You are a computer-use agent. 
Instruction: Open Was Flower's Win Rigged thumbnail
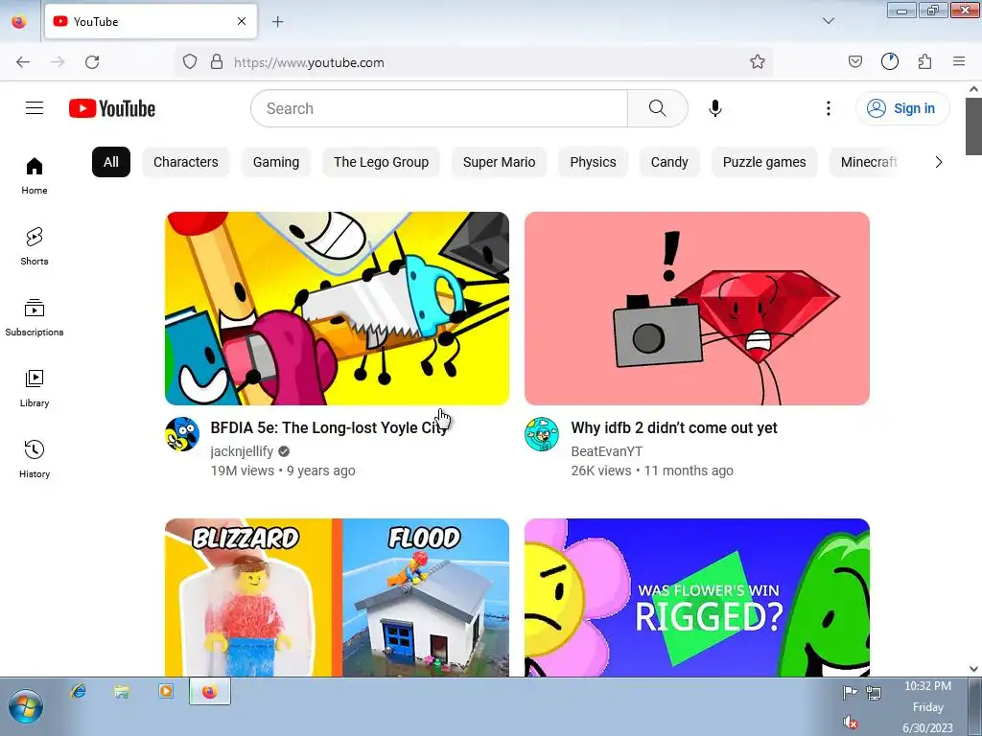[x=697, y=598]
